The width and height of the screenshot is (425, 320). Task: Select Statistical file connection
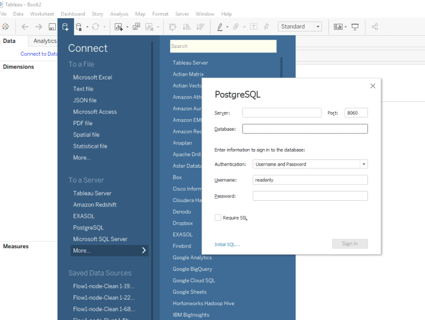[90, 146]
